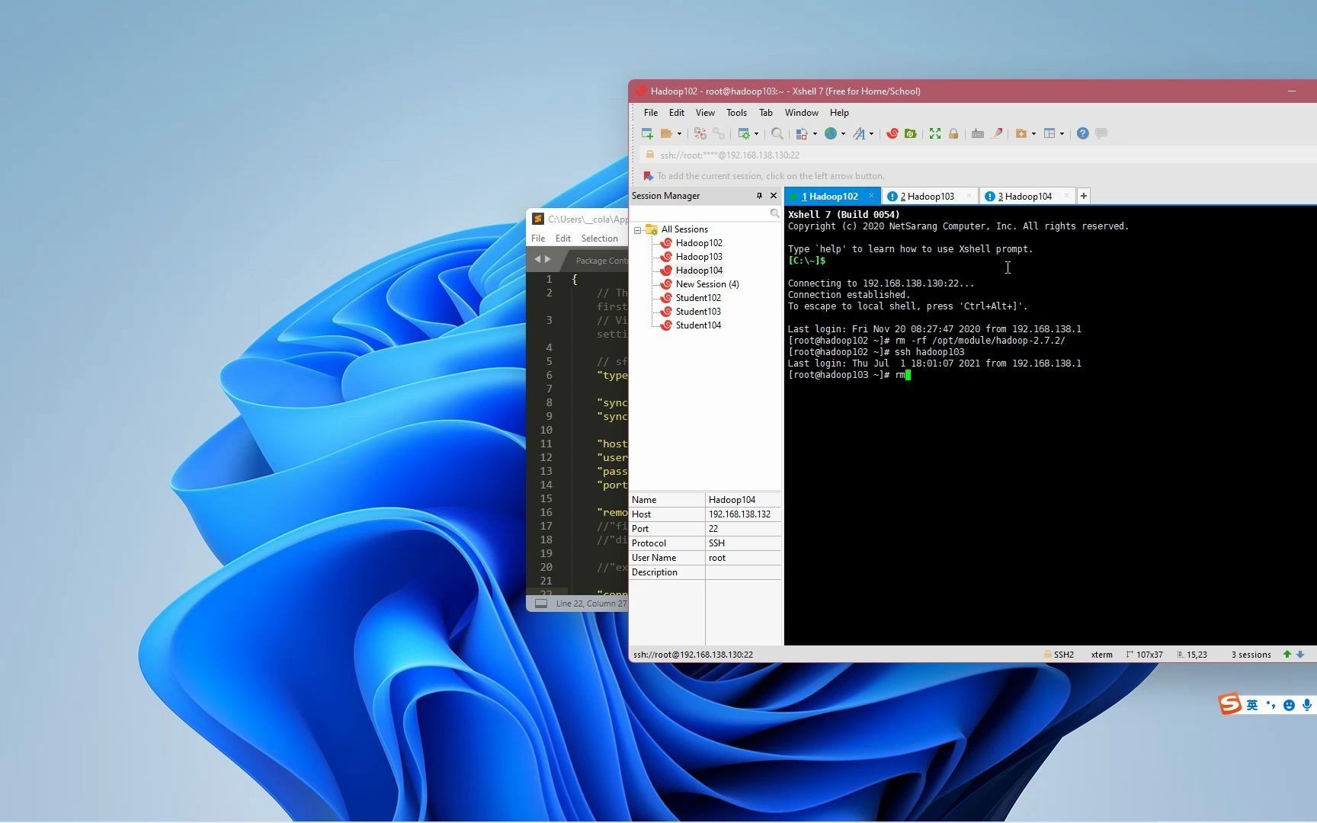Select Student103 in Session Manager tree
The image size is (1317, 823).
click(x=698, y=312)
